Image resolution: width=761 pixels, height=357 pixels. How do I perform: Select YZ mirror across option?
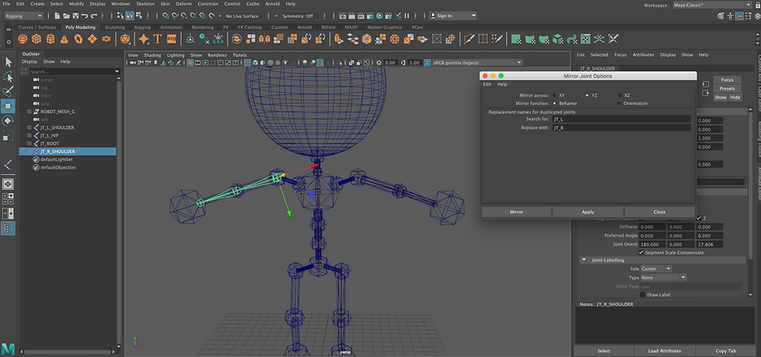pos(587,95)
